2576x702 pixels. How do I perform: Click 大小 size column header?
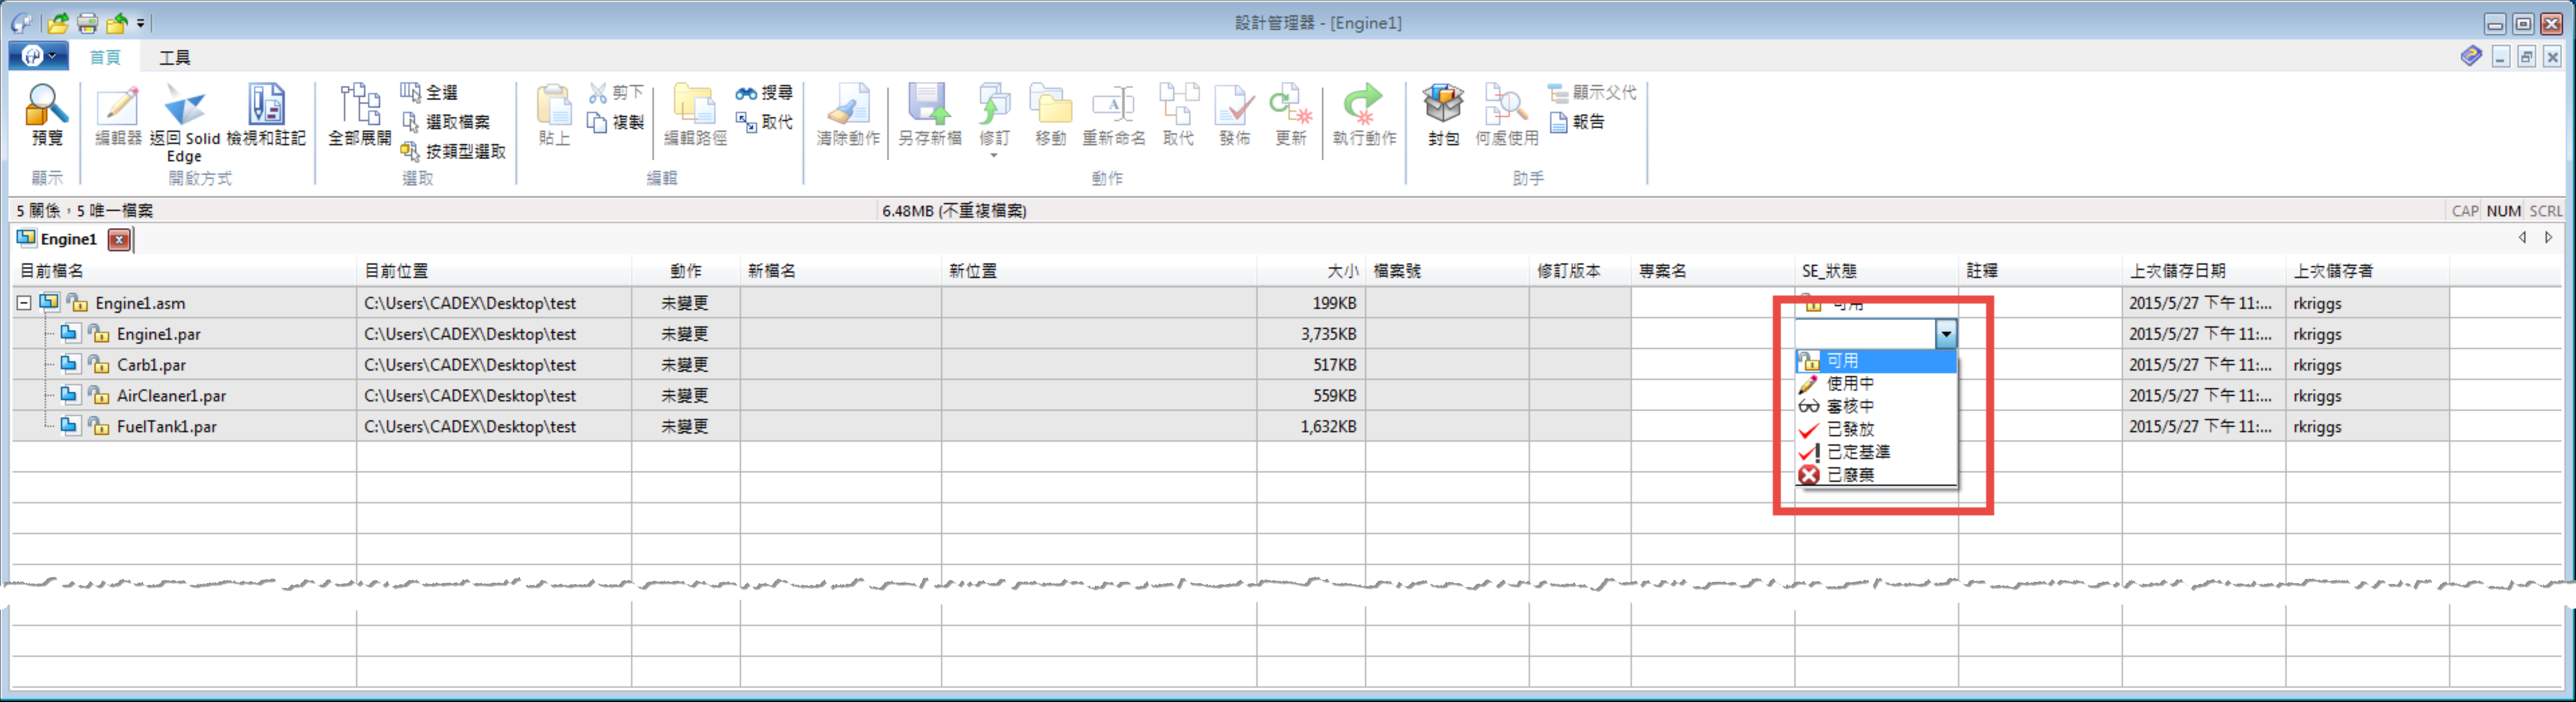point(1311,271)
